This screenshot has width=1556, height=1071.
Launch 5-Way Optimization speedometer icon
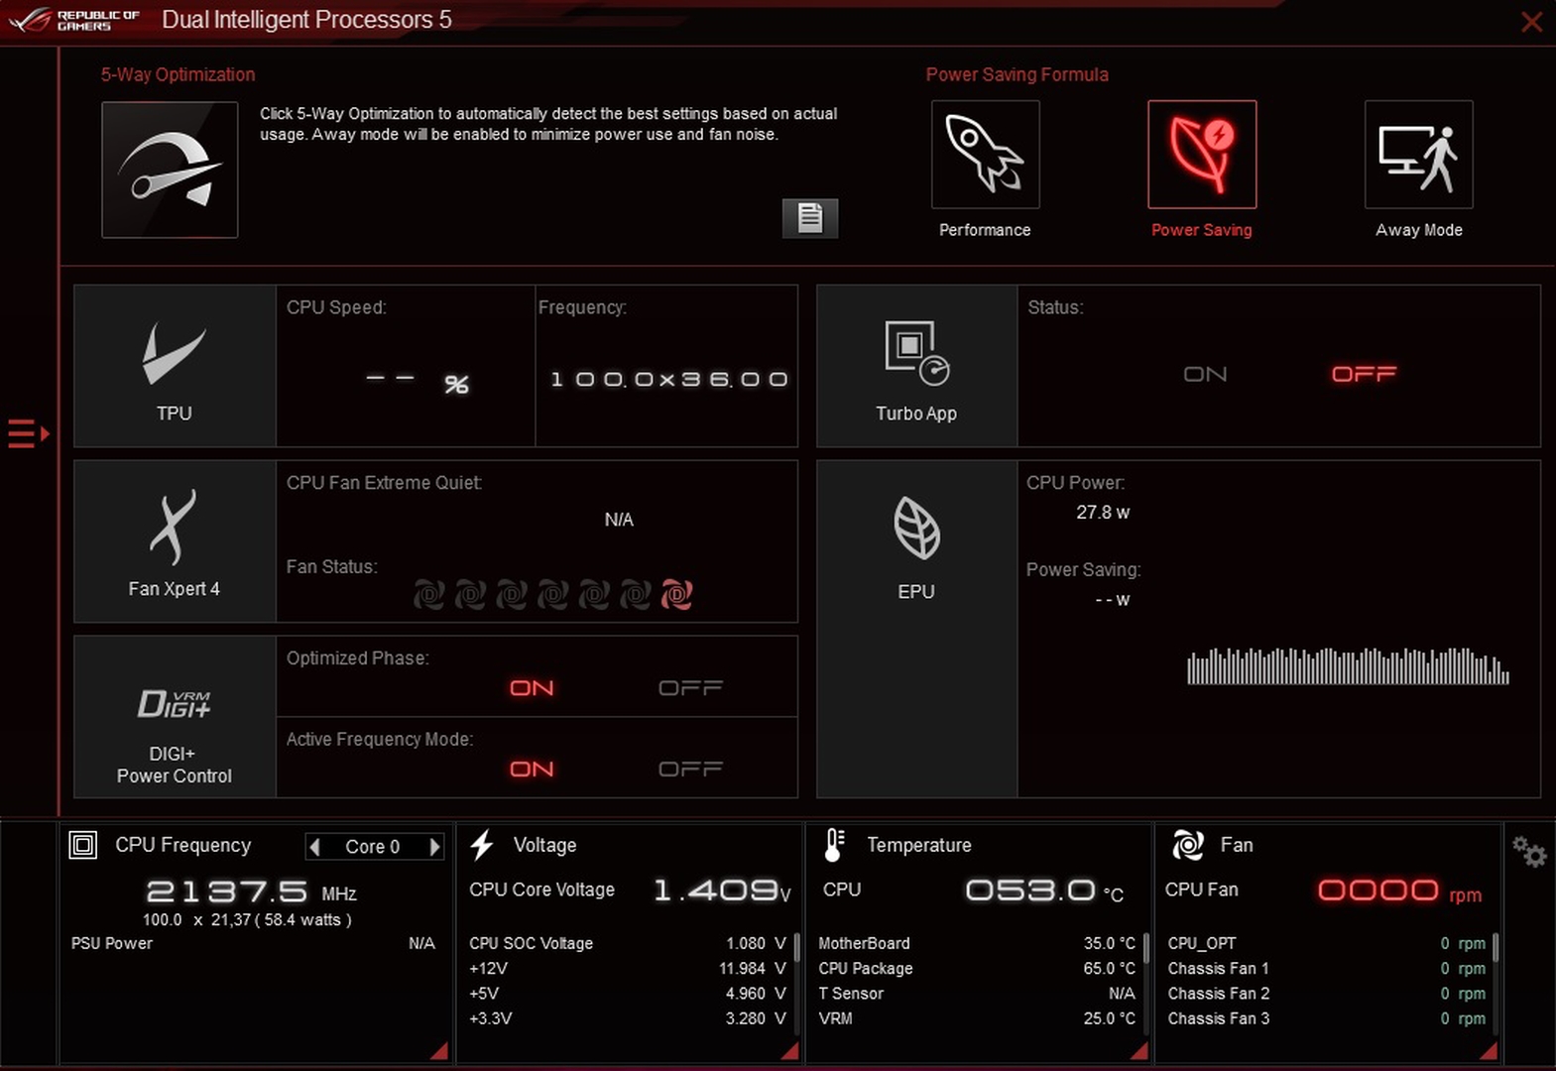coord(170,170)
